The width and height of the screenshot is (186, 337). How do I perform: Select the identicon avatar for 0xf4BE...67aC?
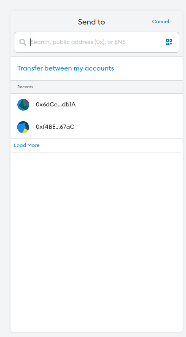point(23,127)
